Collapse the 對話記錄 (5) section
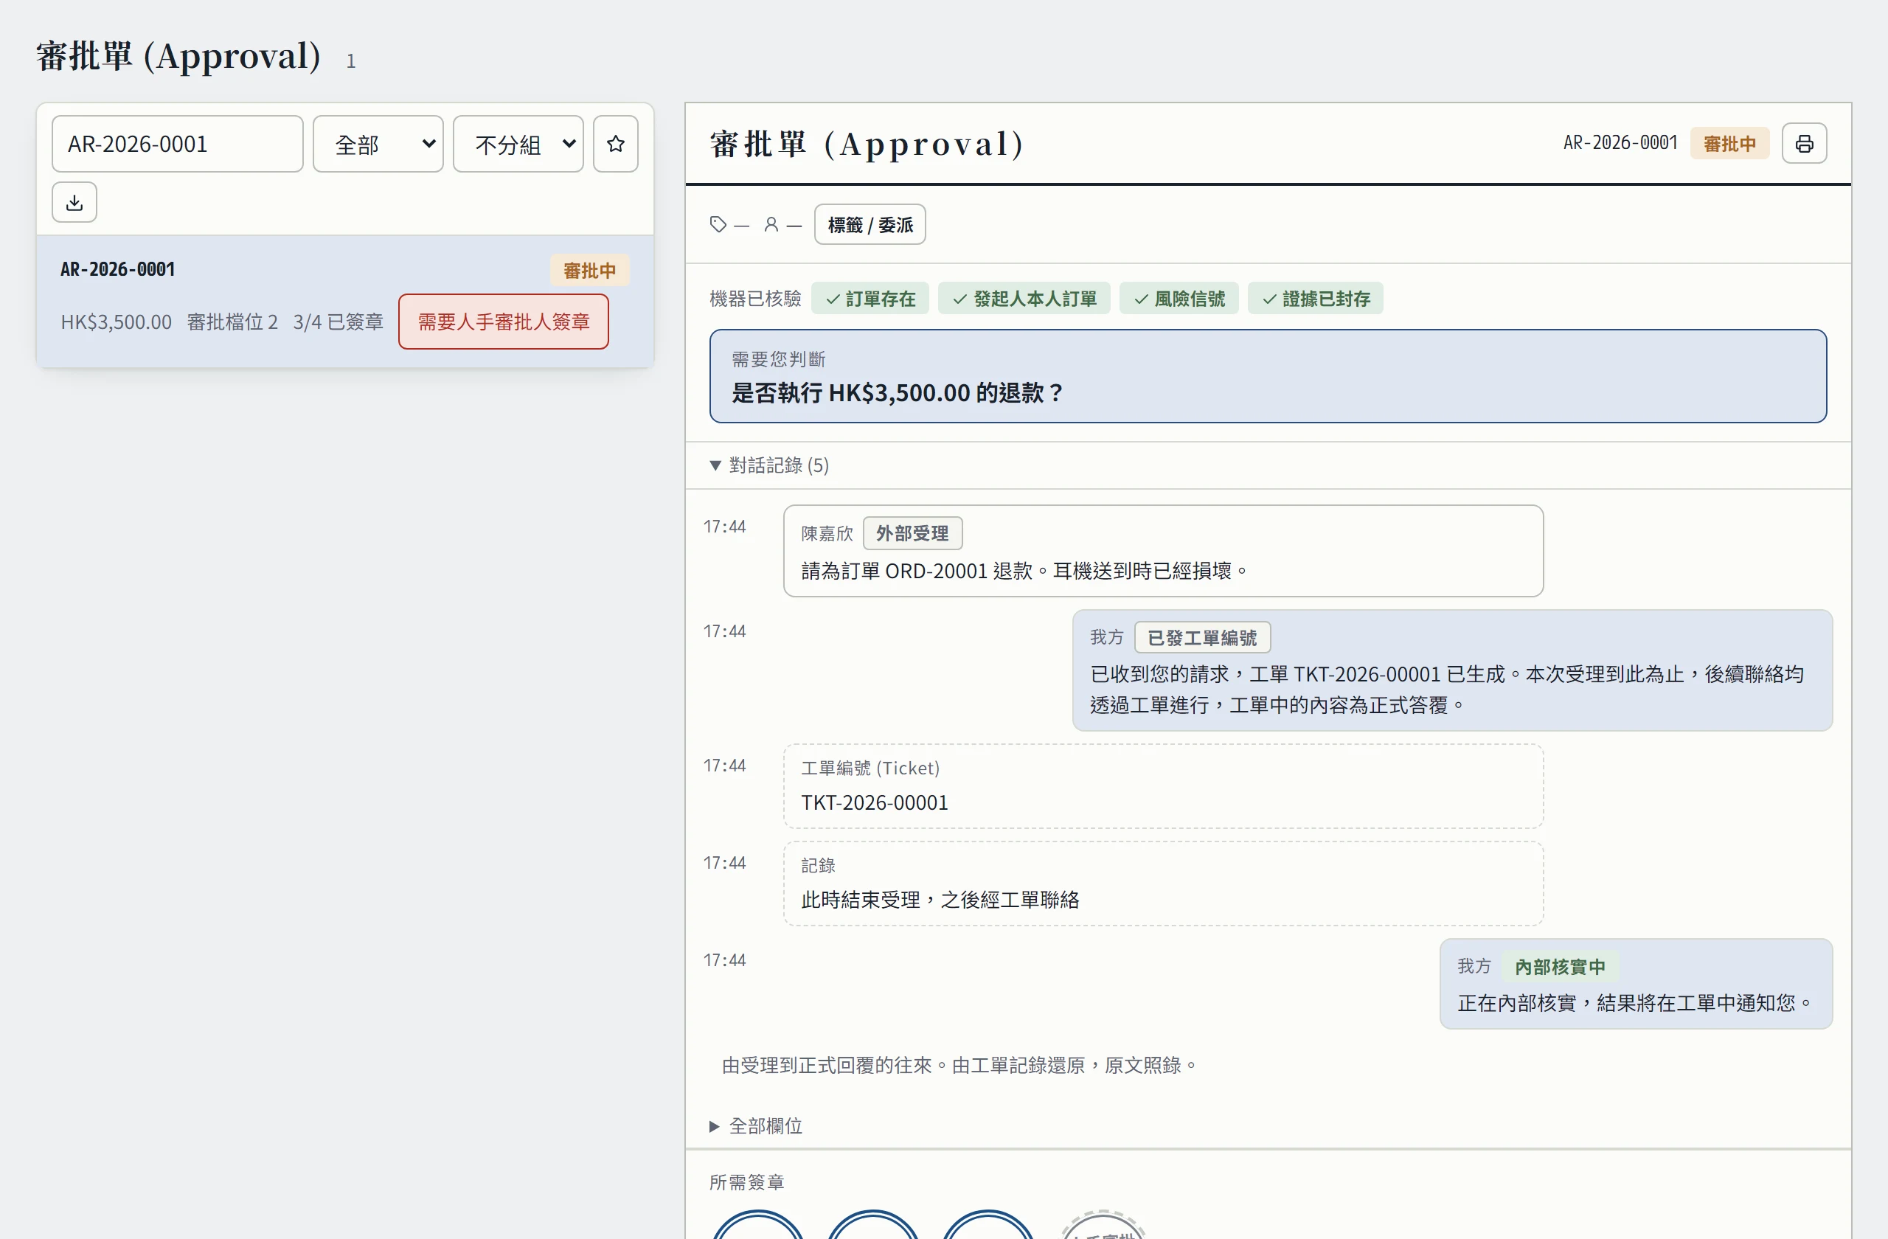Screen dimensions: 1888x1239 coord(769,465)
